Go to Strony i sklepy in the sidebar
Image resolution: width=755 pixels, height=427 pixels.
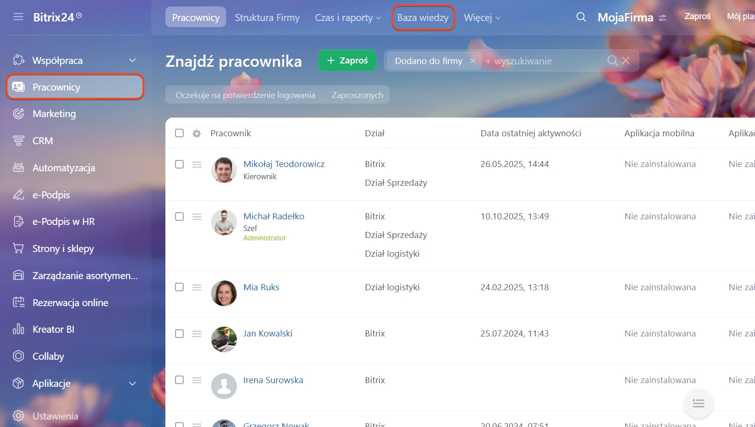click(63, 249)
